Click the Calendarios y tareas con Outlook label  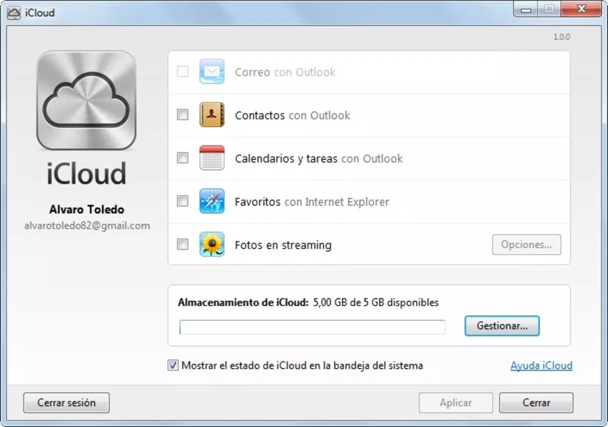319,159
